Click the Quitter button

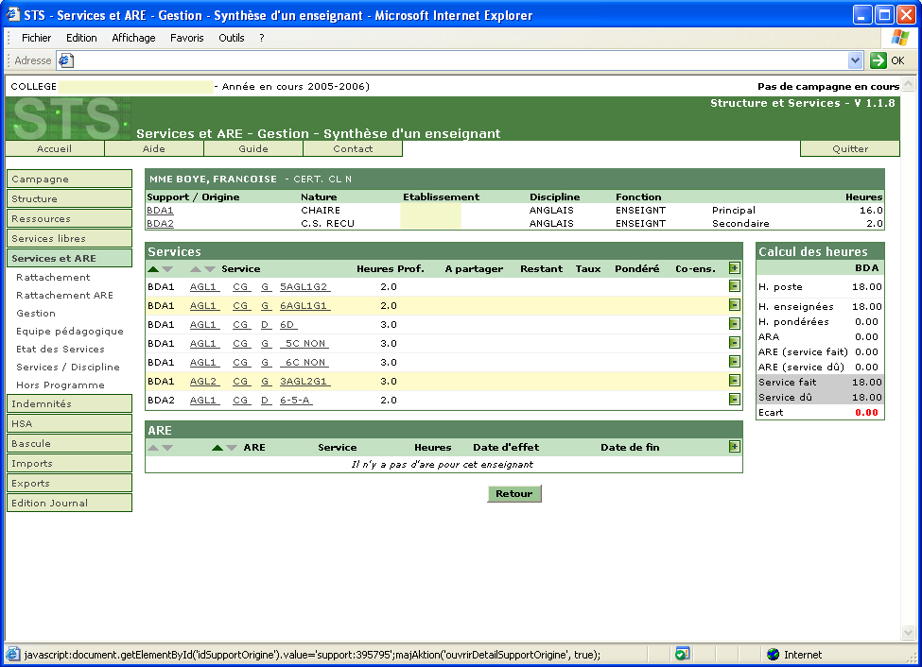tap(850, 148)
